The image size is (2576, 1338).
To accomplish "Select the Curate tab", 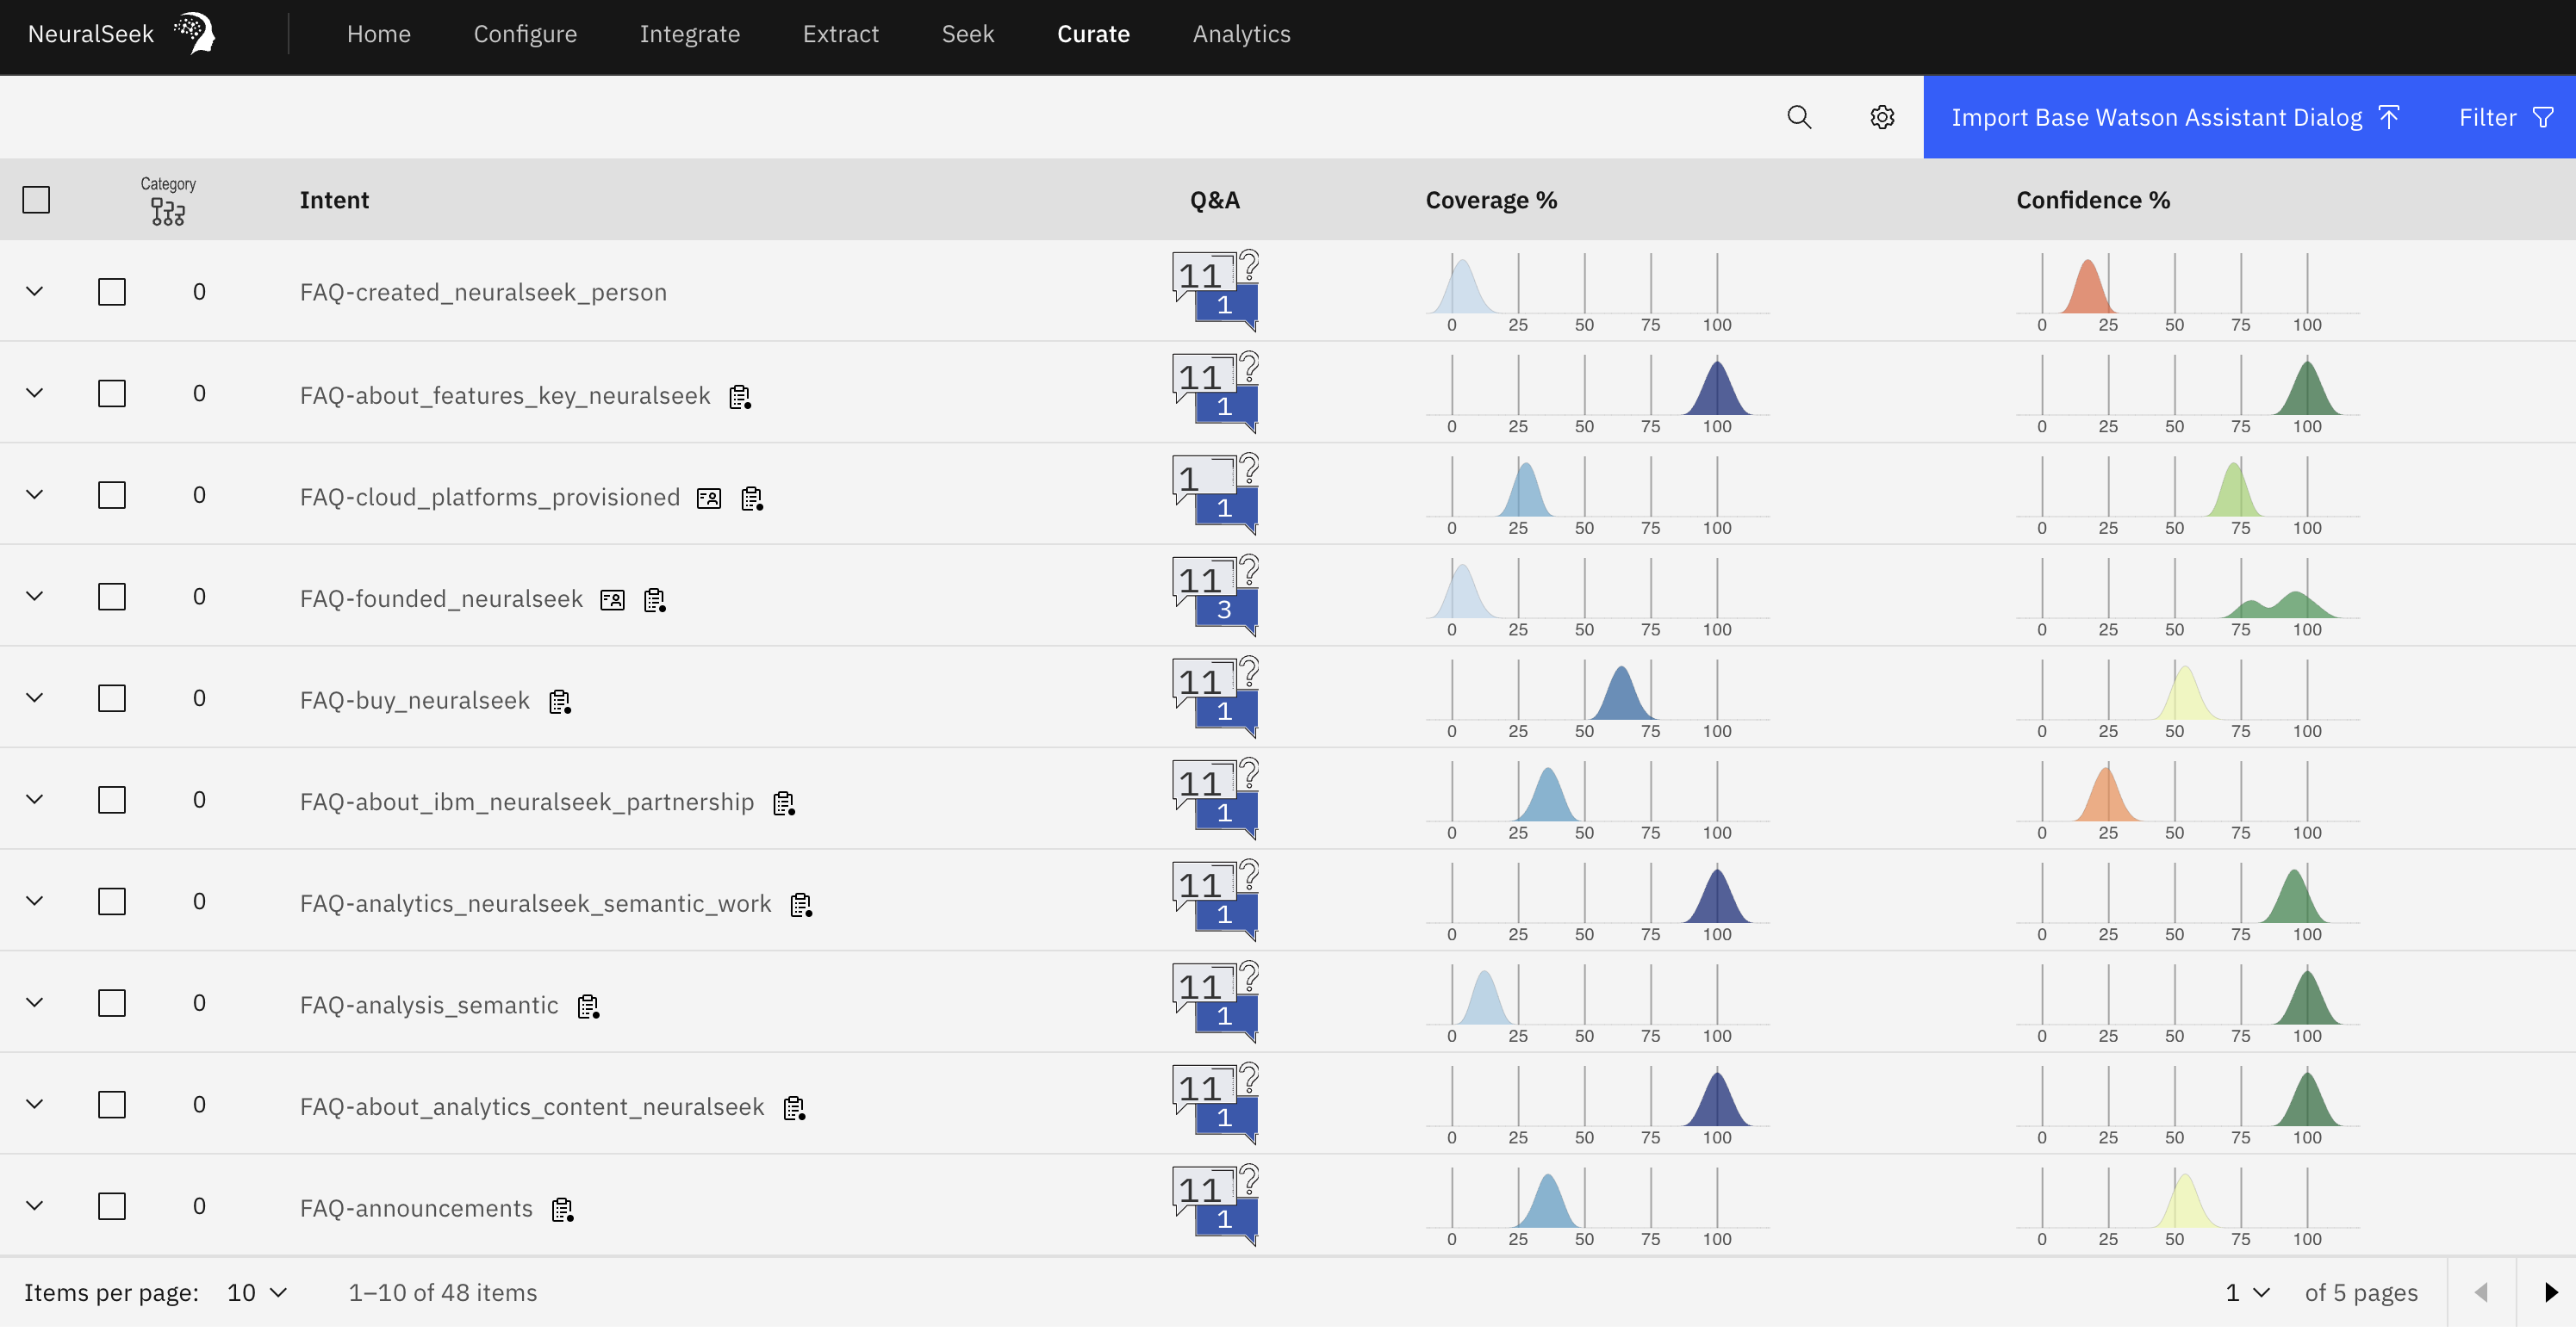I will pos(1093,34).
